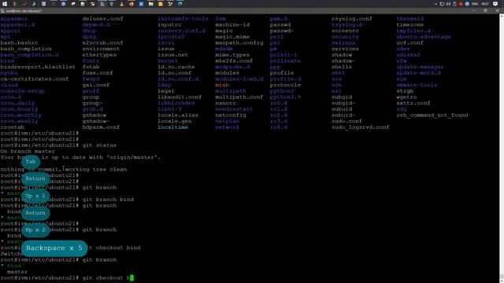Click 'fuse.conf' file name
Viewport: 504px width, 283px height.
tap(98, 73)
